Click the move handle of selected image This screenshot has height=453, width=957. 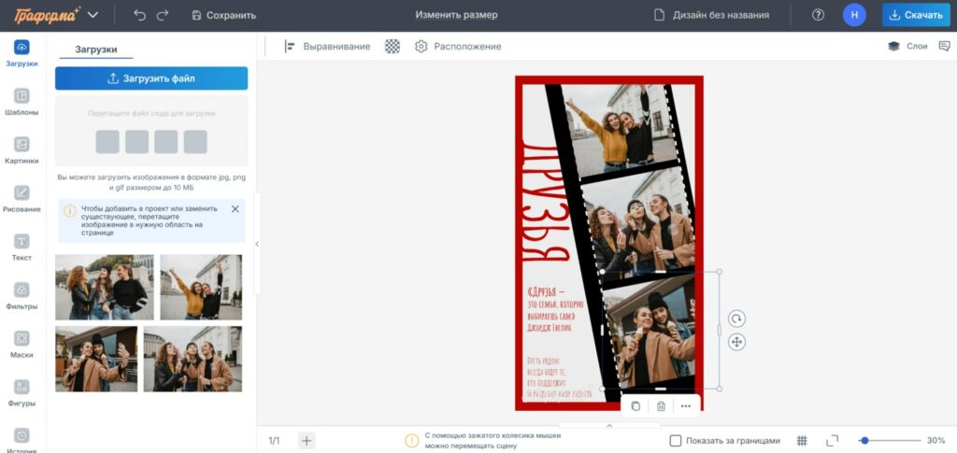736,342
